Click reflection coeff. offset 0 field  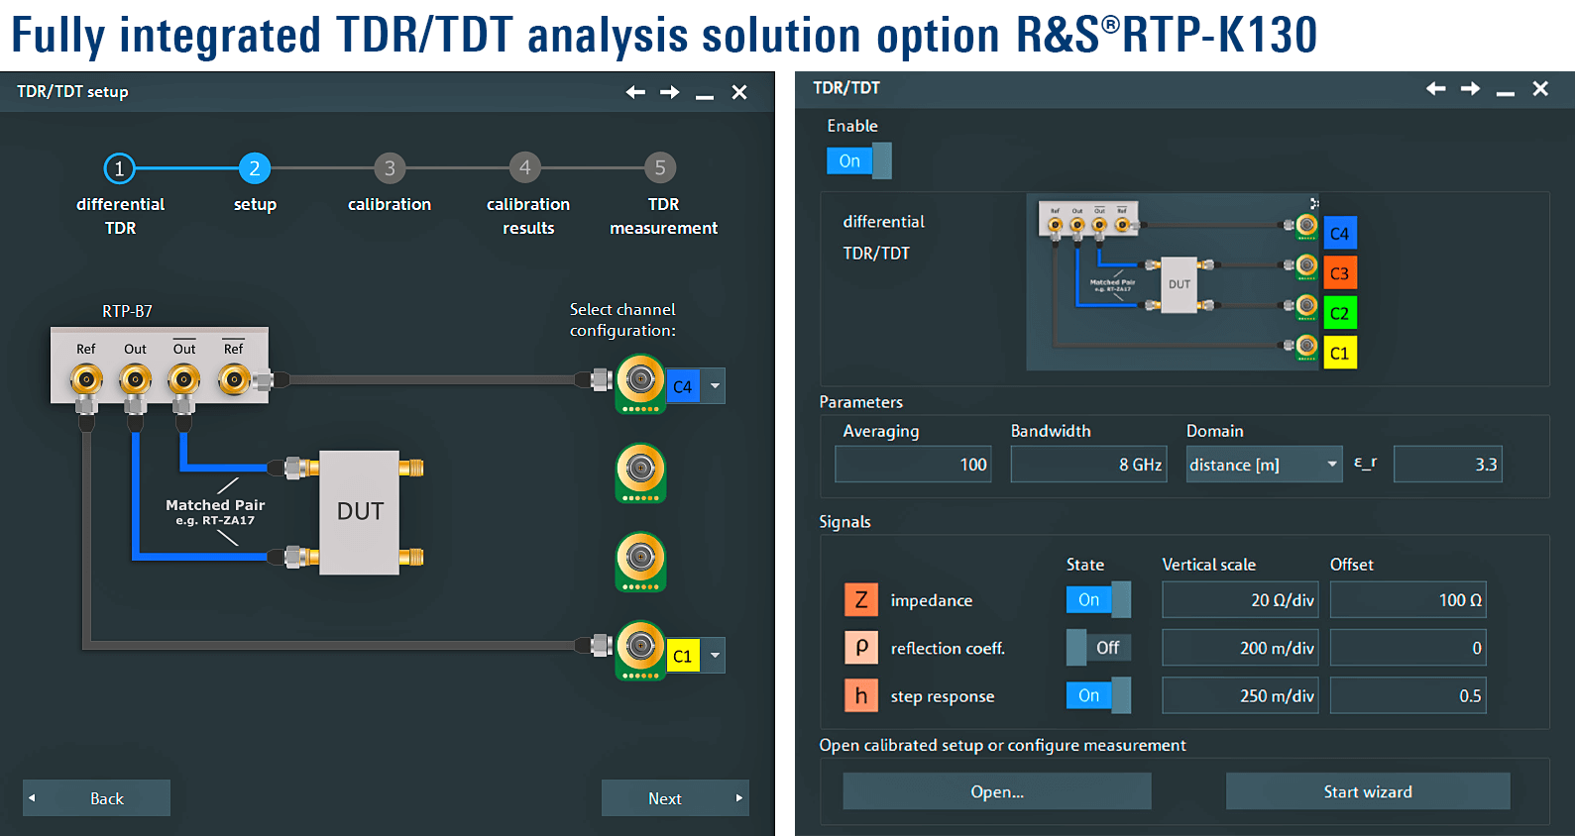[x=1407, y=648]
